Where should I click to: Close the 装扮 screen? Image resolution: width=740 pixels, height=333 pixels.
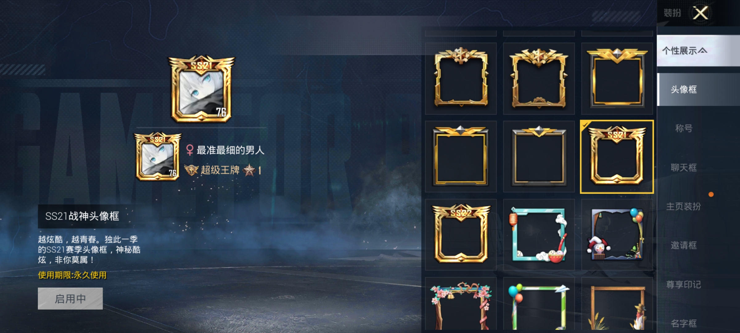[x=701, y=13]
